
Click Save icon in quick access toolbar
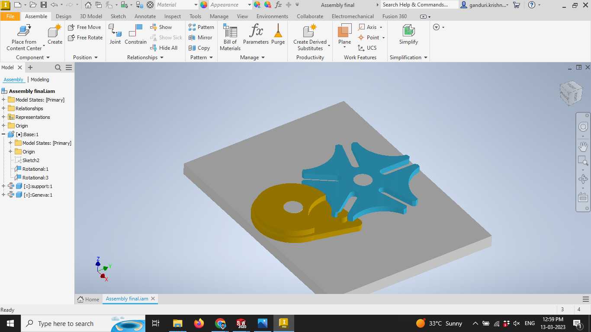[x=44, y=5]
